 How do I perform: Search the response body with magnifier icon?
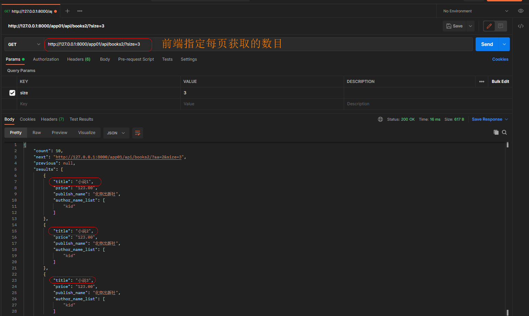[504, 132]
